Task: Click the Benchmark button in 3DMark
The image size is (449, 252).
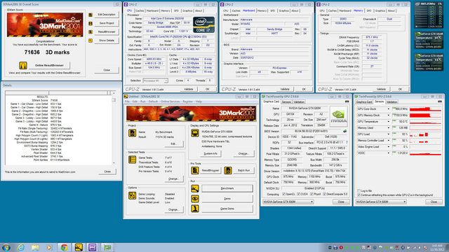Action: pyautogui.click(x=227, y=188)
